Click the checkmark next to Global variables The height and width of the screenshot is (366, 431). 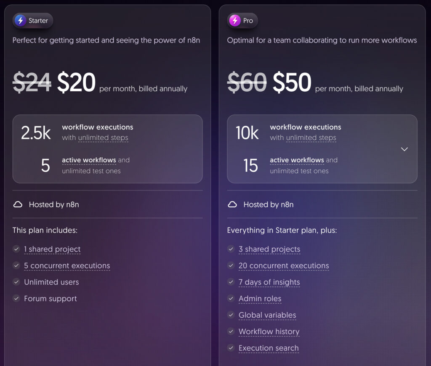click(231, 315)
